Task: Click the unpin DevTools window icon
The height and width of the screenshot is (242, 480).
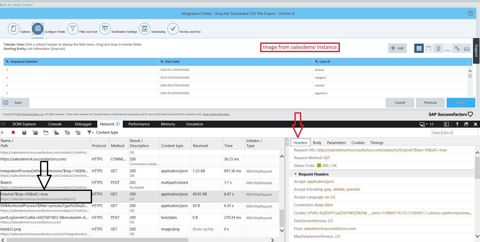Action: pyautogui.click(x=466, y=124)
